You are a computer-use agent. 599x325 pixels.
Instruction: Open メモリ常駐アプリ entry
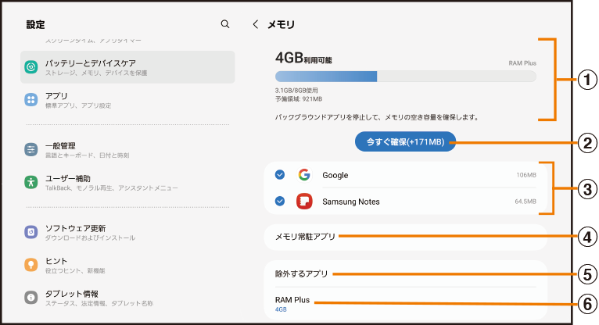[305, 236]
